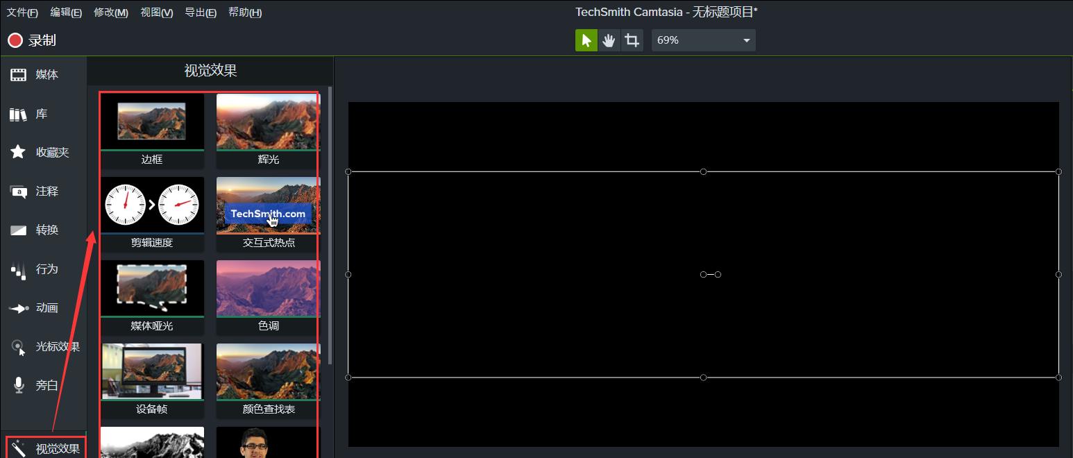1073x458 pixels.
Task: Open the 帮助(H) menu
Action: 245,12
